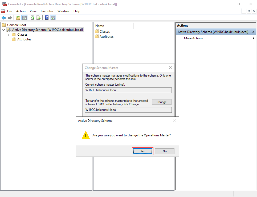Click the blue Back arrow in toolbar

pyautogui.click(x=4, y=18)
